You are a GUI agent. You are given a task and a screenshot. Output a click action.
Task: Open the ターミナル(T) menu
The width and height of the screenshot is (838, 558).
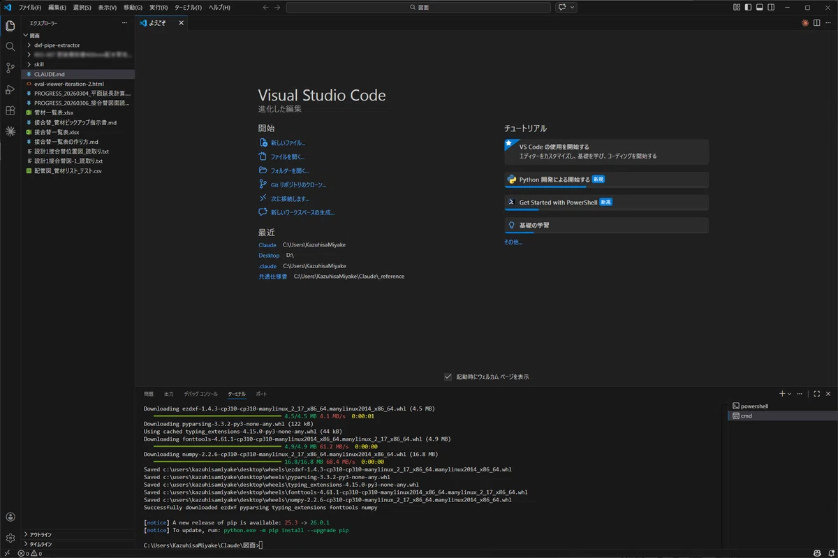[x=188, y=7]
